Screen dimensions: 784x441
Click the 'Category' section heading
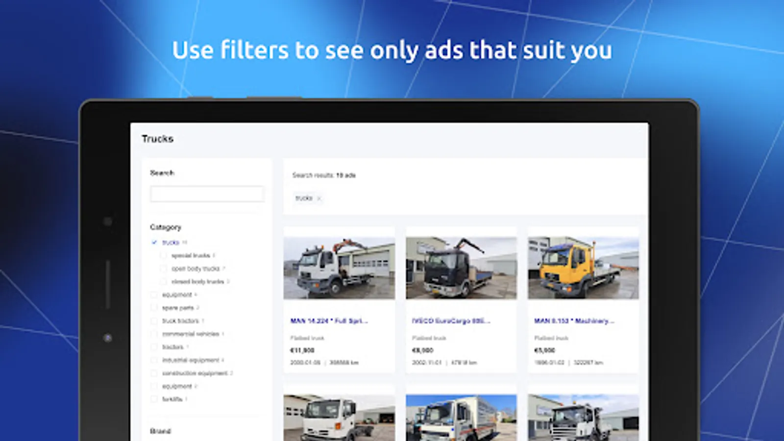point(166,227)
